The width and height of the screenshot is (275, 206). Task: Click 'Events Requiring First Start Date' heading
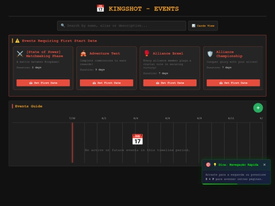point(60,41)
